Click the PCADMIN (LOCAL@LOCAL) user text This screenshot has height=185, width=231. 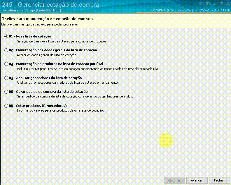pos(171,10)
